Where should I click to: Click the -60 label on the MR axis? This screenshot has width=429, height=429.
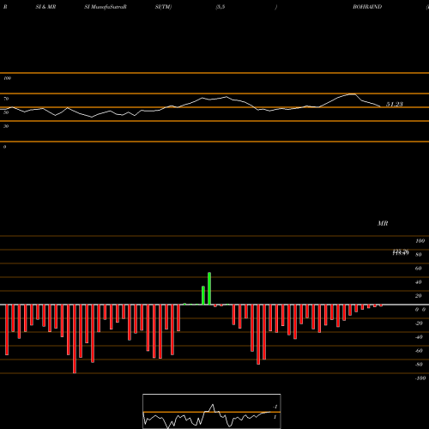point(419,351)
